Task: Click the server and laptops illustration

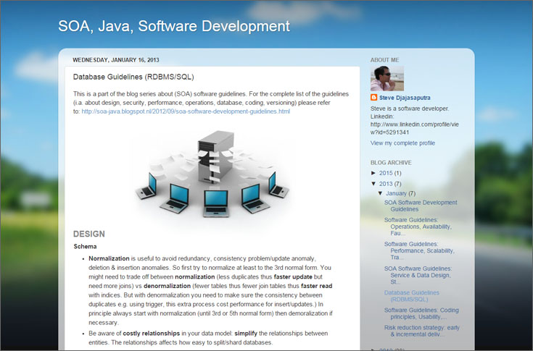Action: coord(212,174)
